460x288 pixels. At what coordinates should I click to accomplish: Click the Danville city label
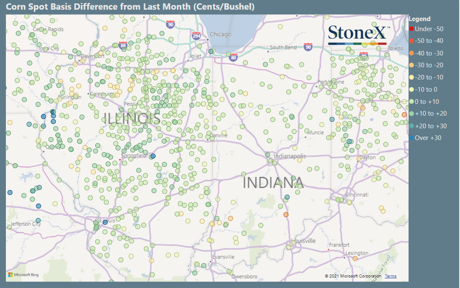218,135
